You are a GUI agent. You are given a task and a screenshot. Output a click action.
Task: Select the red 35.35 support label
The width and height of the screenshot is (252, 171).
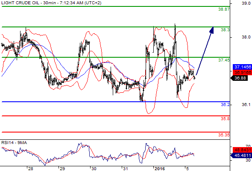[x=224, y=135]
